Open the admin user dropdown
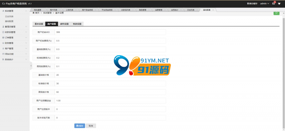285x131 pixels. coord(265,4)
